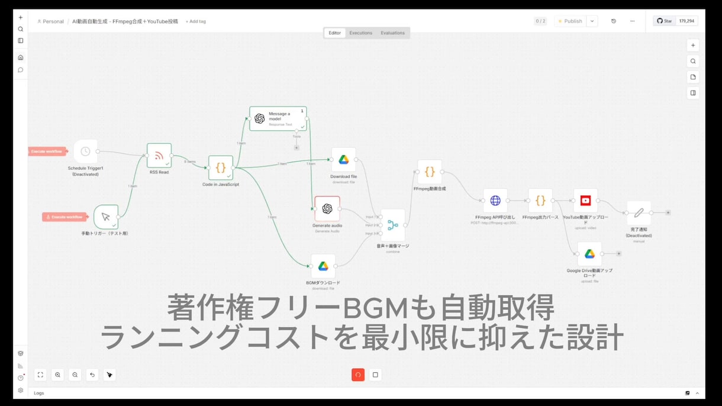Stop the current execution with square button
The height and width of the screenshot is (406, 722).
(375, 375)
